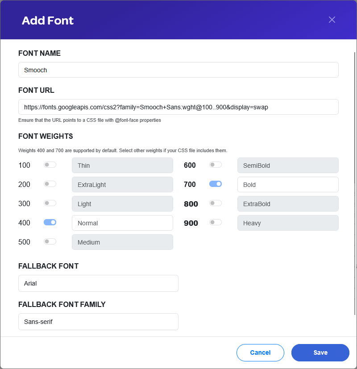Click the Fallback Font field with Arial

coord(98,283)
